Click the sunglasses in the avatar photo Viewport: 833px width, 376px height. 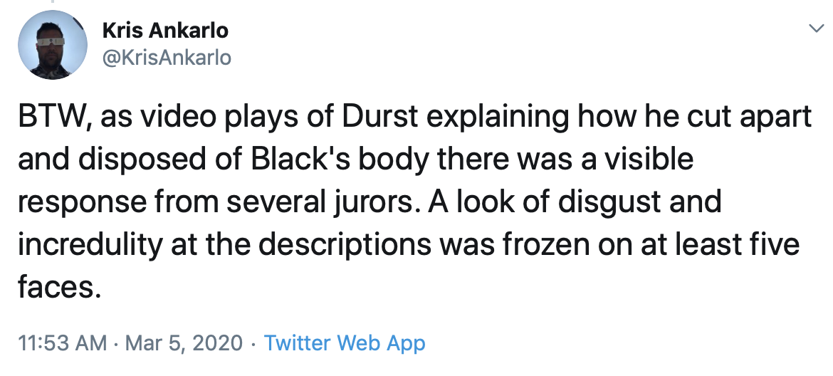click(x=51, y=42)
